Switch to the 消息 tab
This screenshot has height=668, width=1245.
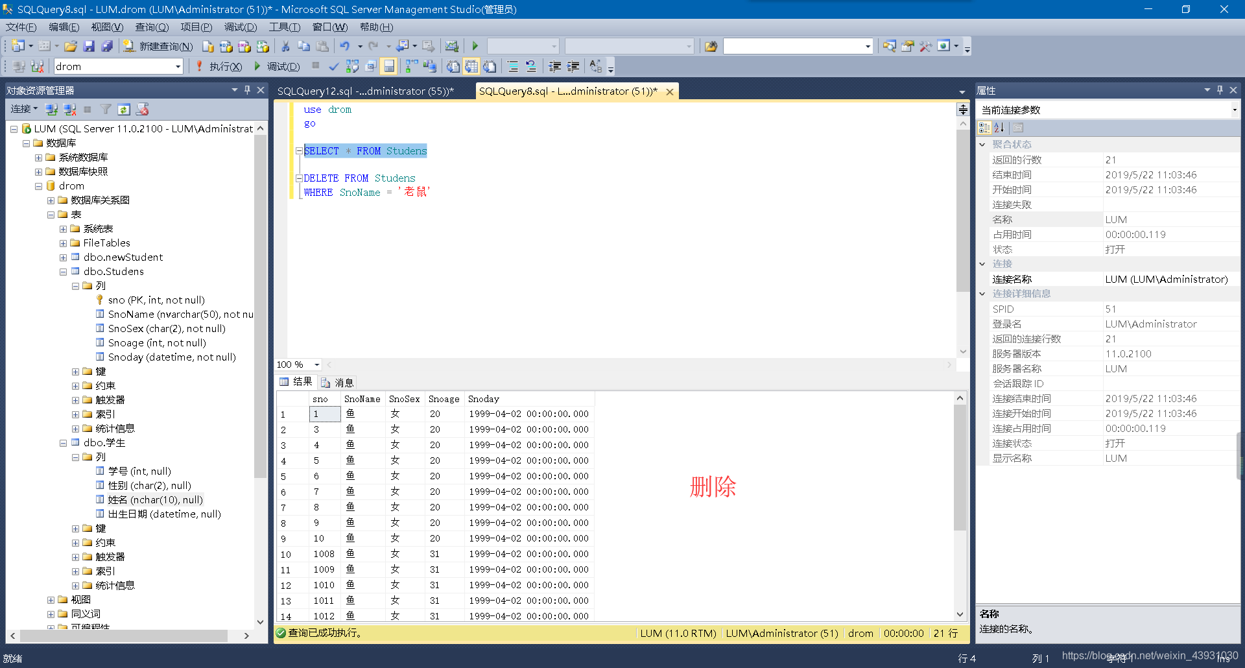coord(338,383)
